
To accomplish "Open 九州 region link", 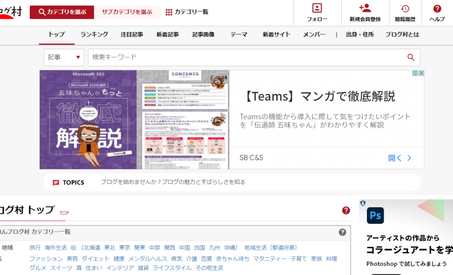I will 214,247.
